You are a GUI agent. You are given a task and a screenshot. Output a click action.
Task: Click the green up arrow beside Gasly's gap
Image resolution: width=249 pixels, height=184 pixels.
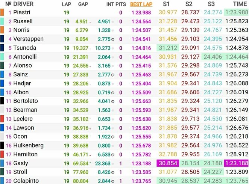pyautogui.click(x=90, y=163)
